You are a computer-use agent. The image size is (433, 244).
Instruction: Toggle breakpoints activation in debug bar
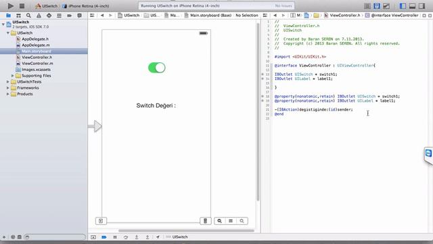[104, 237]
